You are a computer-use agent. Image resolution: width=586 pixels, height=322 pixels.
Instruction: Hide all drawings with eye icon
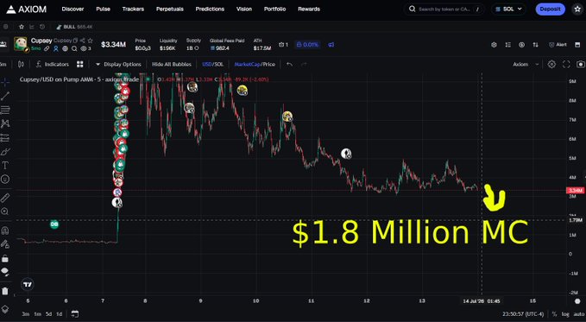(5, 272)
